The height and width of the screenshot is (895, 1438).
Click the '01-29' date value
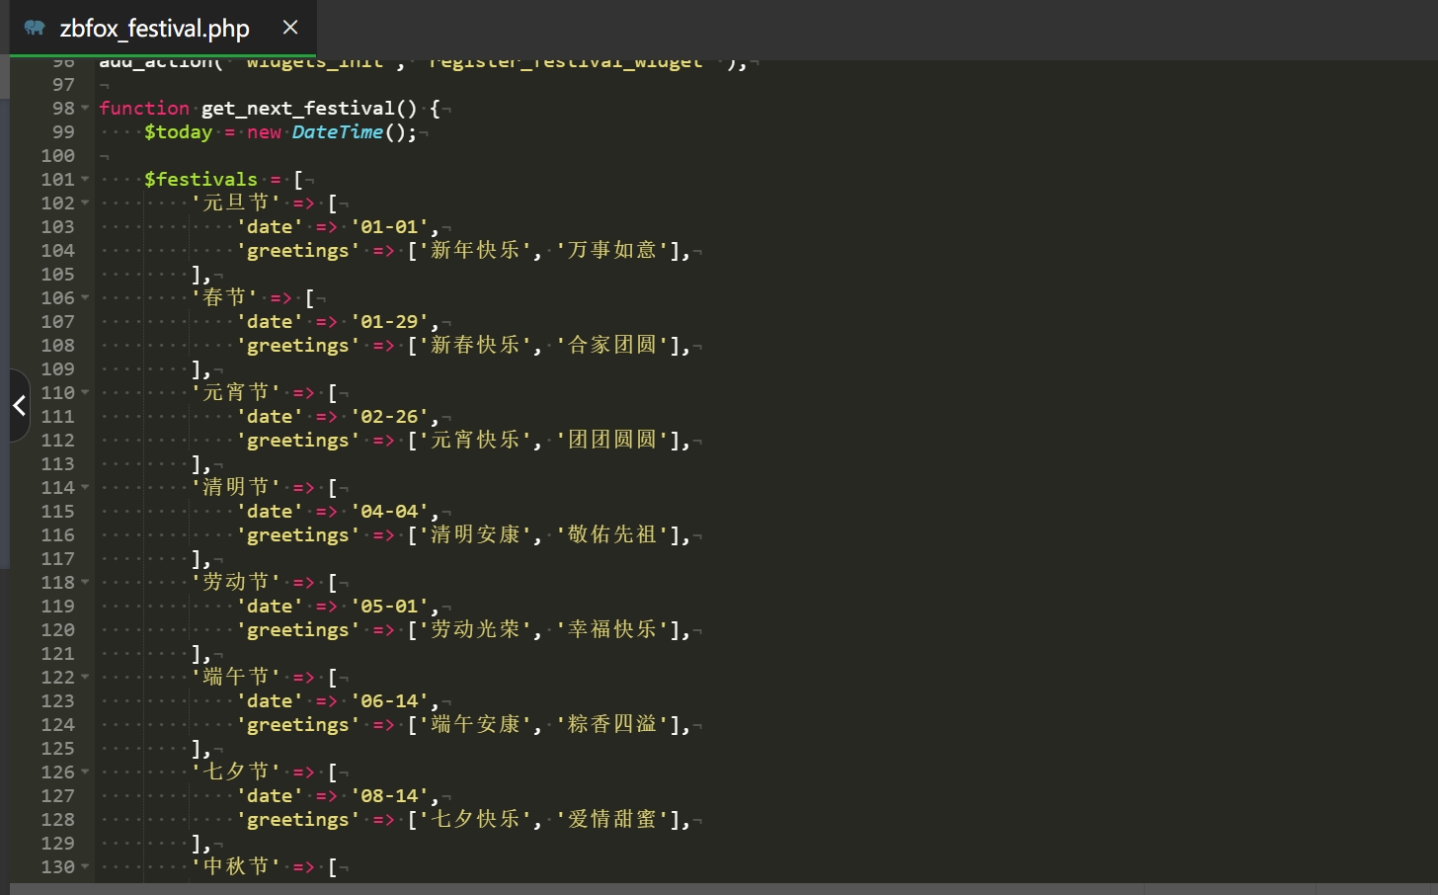390,321
